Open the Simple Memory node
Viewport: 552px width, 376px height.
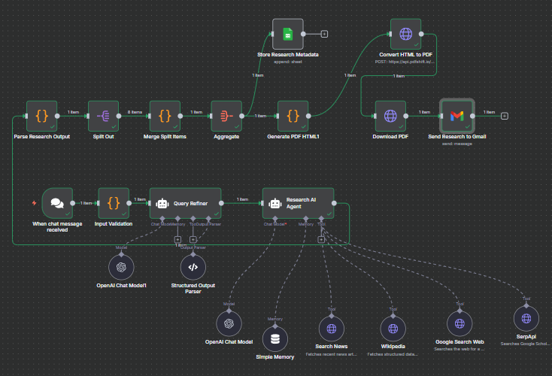(275, 338)
